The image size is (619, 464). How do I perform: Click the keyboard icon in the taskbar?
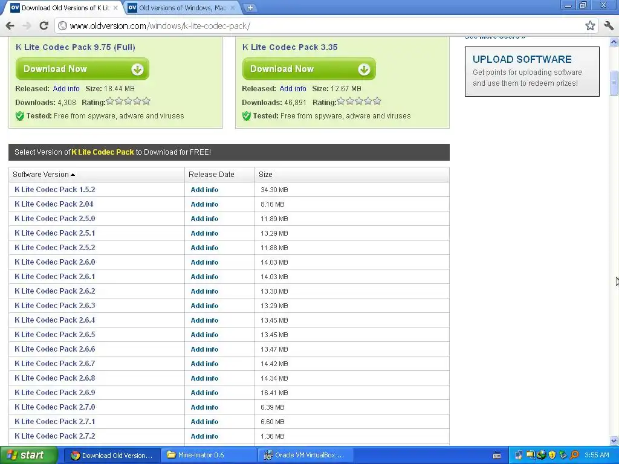(497, 456)
